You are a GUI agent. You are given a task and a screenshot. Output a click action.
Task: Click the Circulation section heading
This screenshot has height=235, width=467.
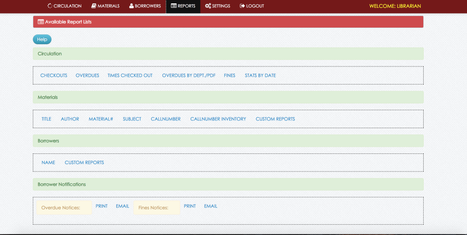pyautogui.click(x=228, y=53)
